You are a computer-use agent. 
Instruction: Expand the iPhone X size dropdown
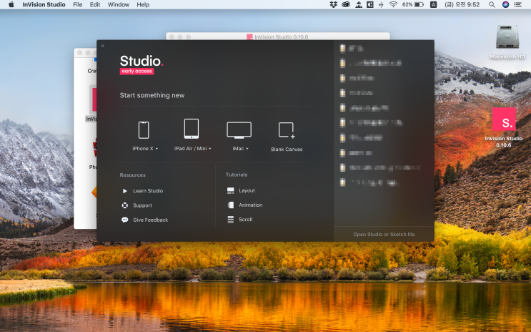tap(157, 149)
